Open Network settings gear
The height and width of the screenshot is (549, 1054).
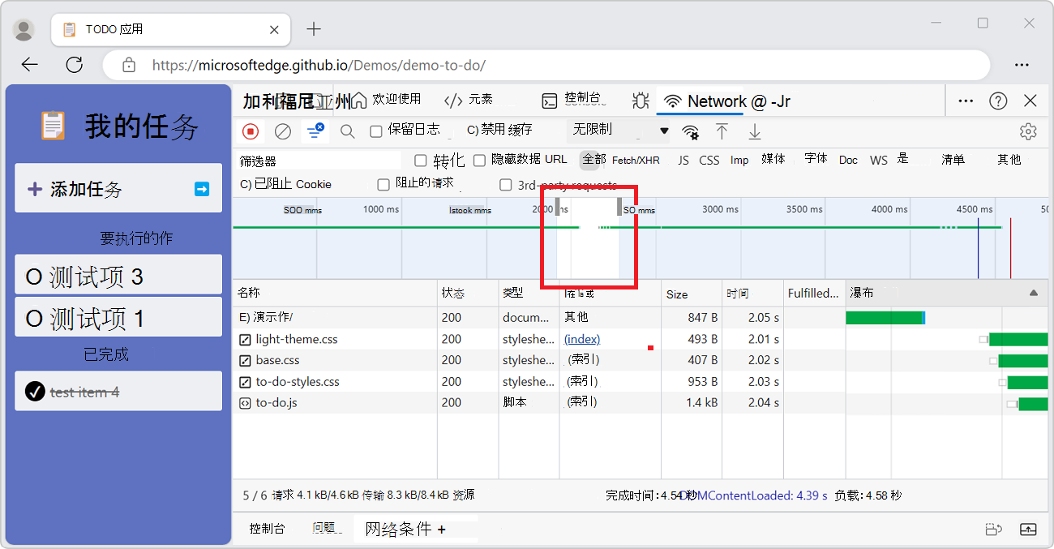coord(1028,131)
